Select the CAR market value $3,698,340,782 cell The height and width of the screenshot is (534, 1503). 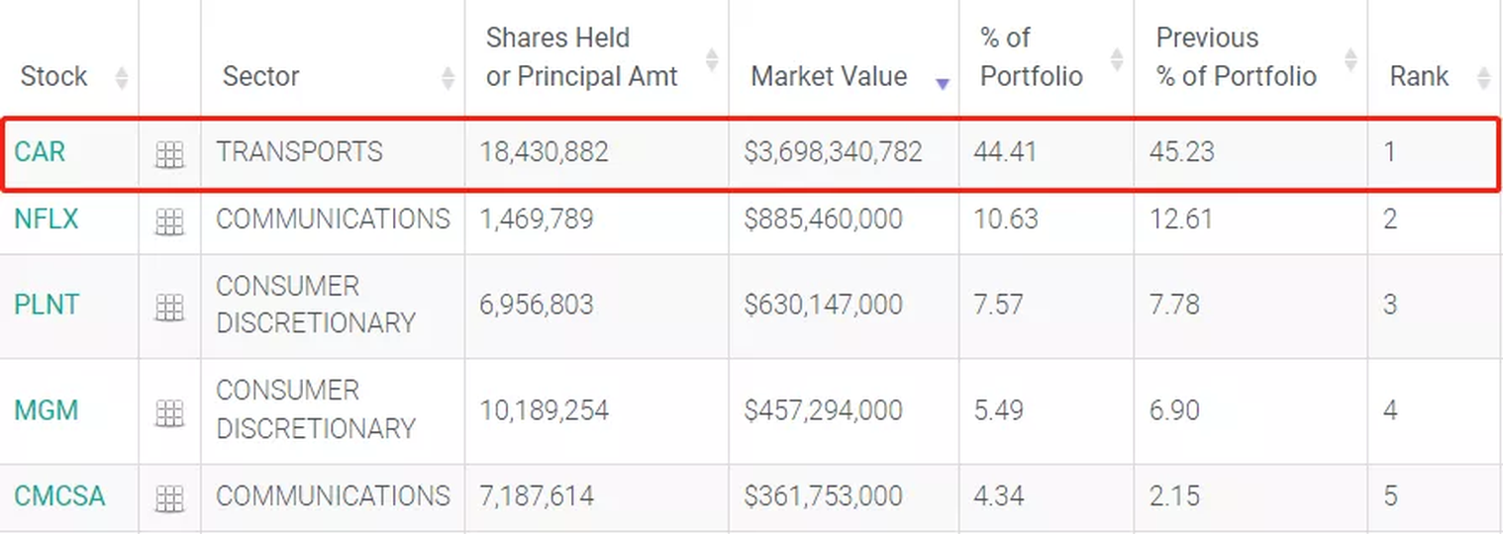point(833,151)
